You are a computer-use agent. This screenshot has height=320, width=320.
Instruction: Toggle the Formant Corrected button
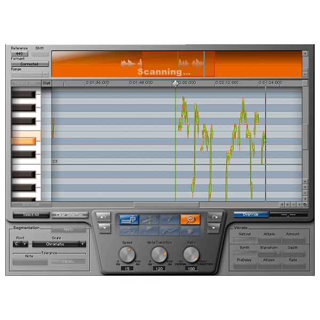point(30,64)
